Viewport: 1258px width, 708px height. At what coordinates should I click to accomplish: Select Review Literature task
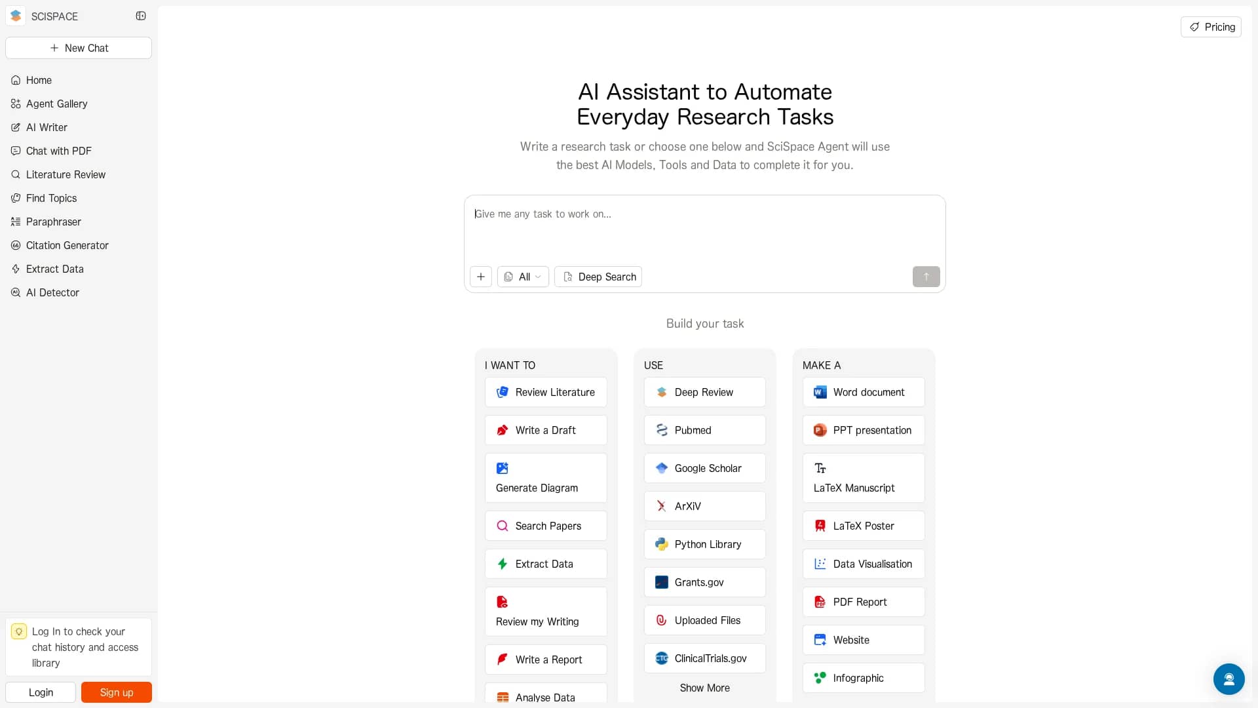(546, 392)
